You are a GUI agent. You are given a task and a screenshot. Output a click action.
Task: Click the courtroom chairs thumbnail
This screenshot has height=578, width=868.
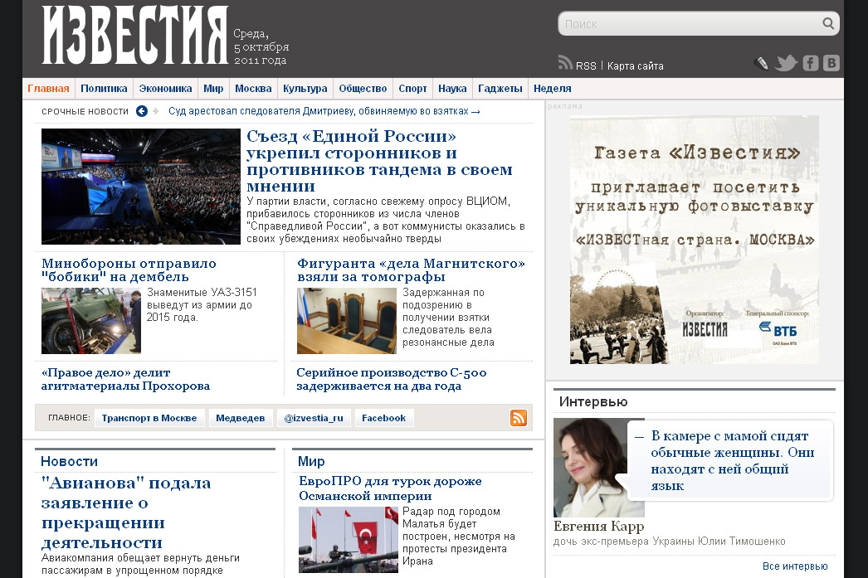click(x=347, y=321)
